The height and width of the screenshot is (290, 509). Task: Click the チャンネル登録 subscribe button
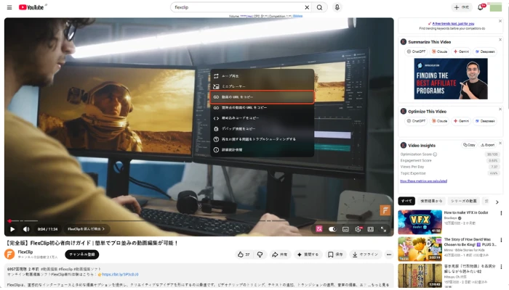81,254
